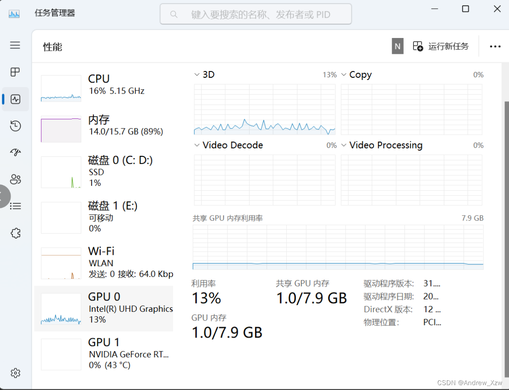The image size is (509, 390).
Task: Open the Video Decode graph dropdown
Action: (x=197, y=145)
